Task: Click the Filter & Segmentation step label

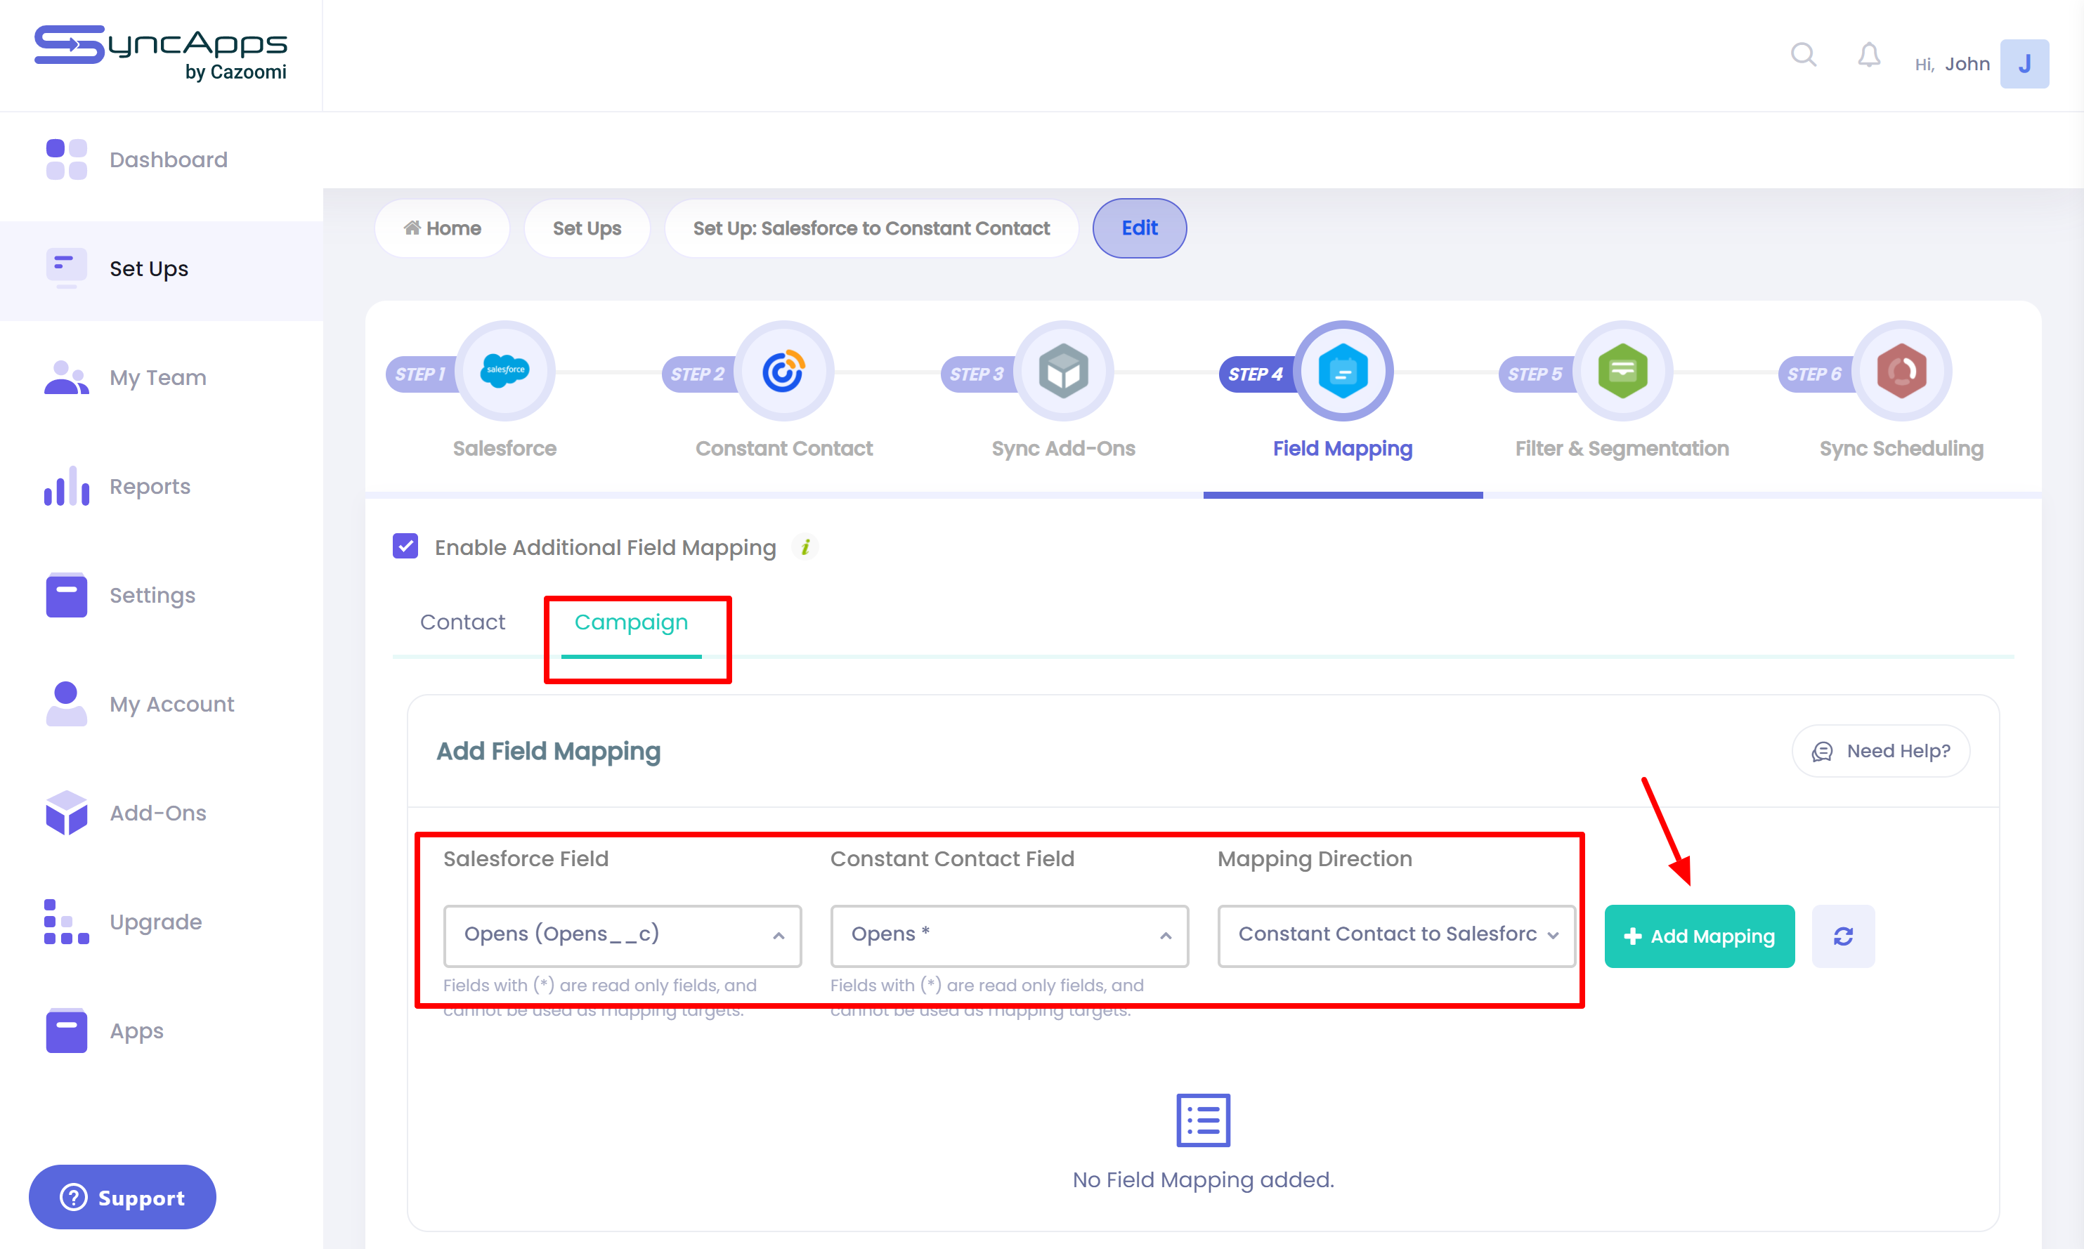Action: (1622, 449)
